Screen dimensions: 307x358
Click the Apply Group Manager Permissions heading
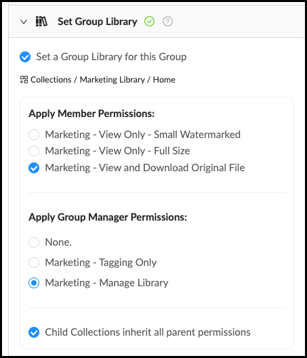coord(108,217)
